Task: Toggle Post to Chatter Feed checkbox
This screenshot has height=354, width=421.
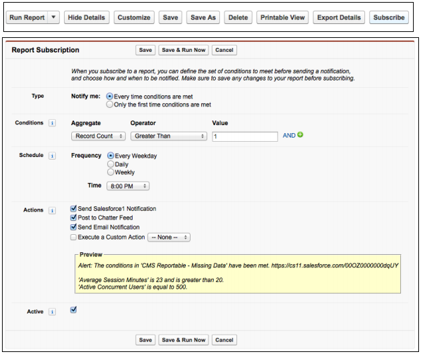Action: [73, 218]
